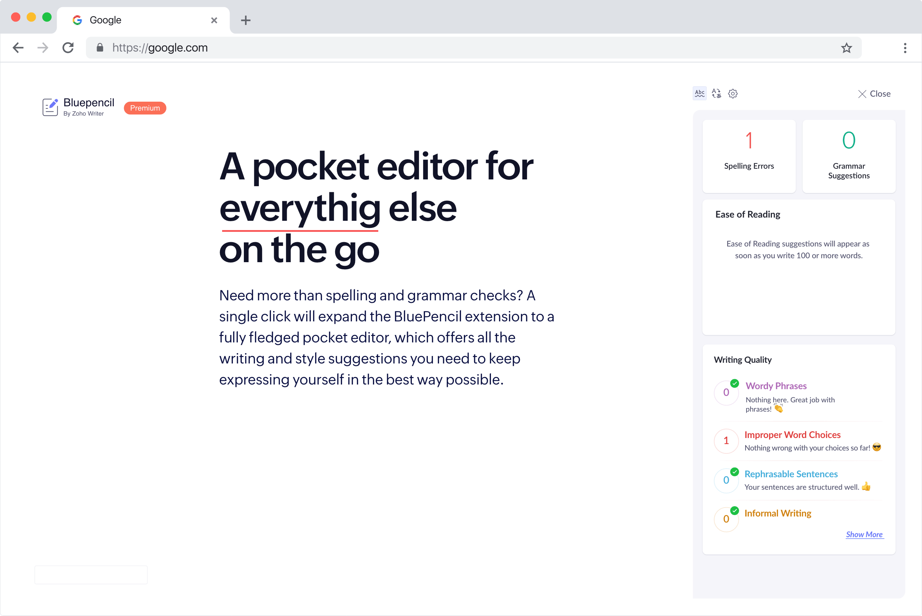Select Rephrasable Sentences category
922x616 pixels.
(791, 474)
